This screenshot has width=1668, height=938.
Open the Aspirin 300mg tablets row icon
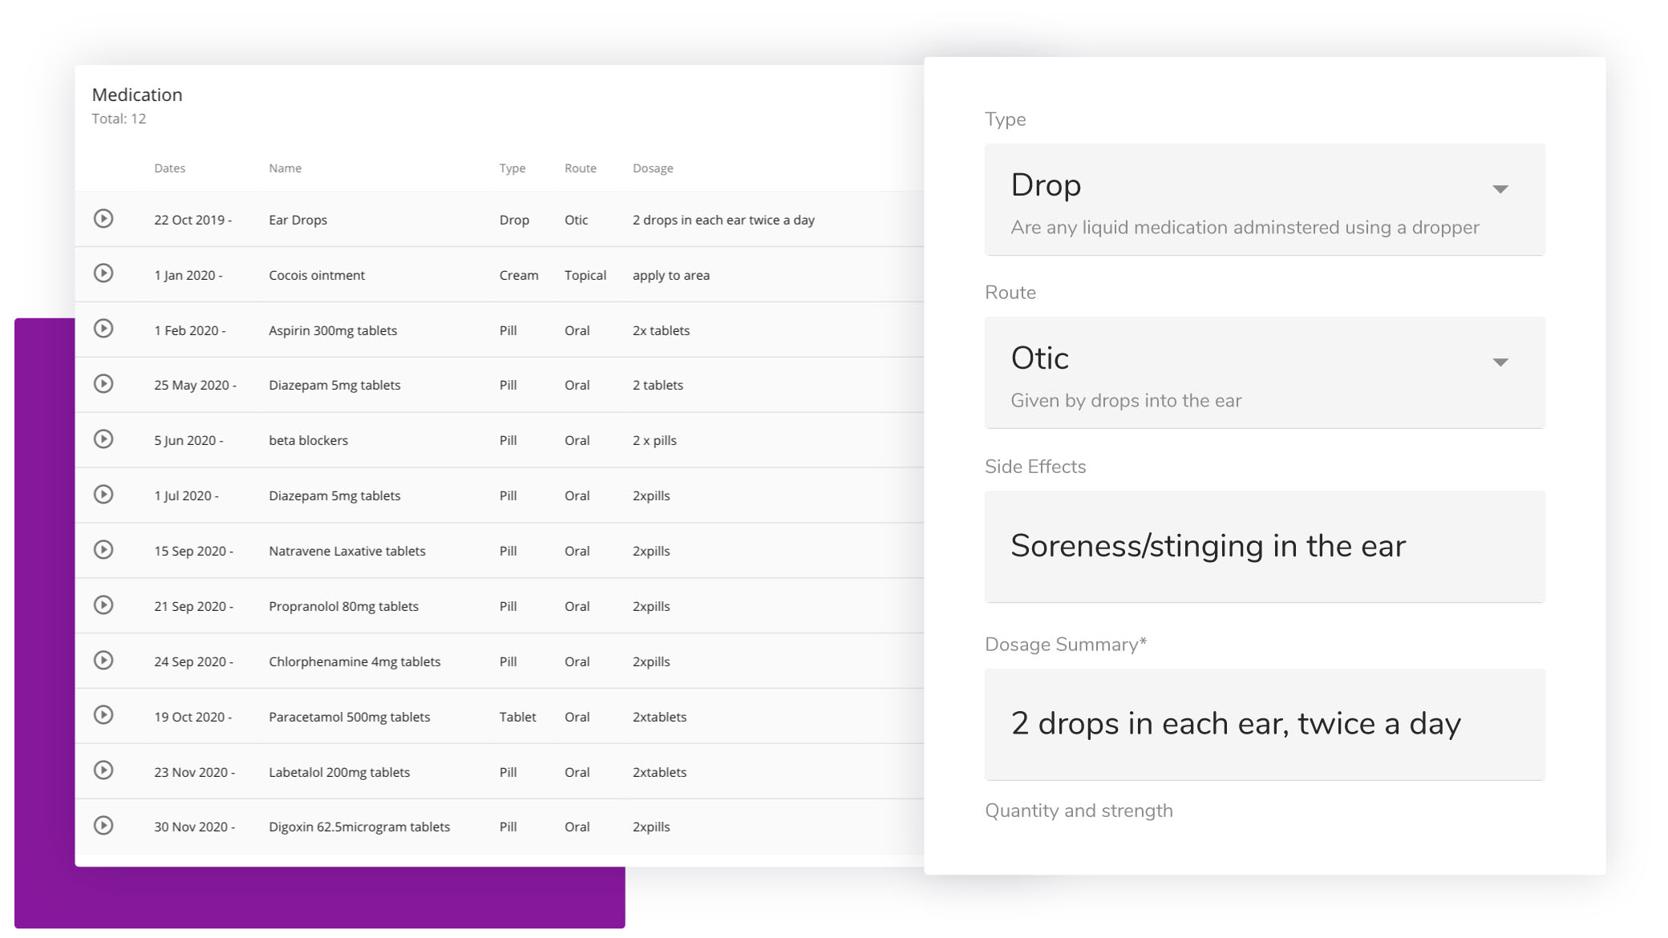tap(103, 329)
